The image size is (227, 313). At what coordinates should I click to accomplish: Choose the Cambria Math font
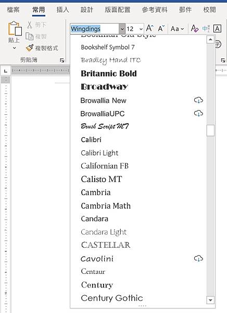tap(138, 206)
